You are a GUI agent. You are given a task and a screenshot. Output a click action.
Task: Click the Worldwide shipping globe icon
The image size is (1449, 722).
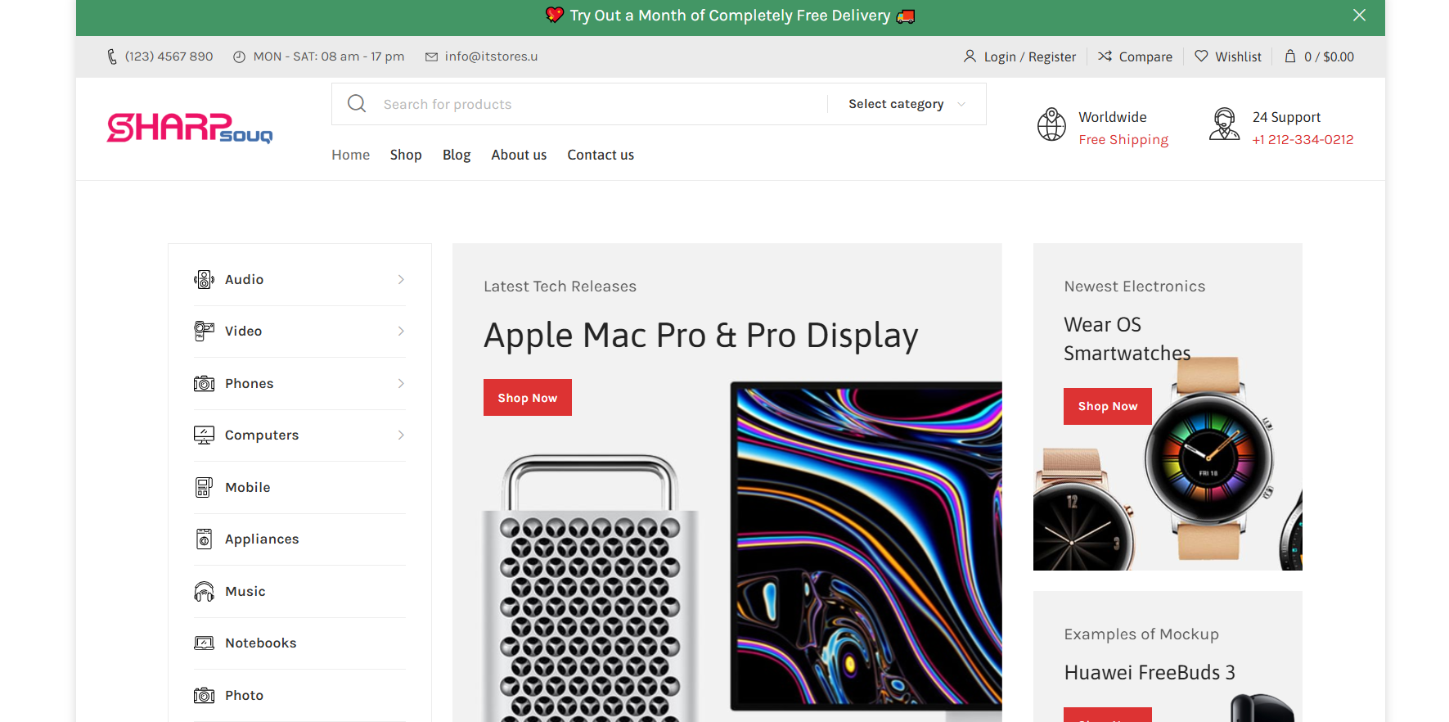coord(1051,125)
